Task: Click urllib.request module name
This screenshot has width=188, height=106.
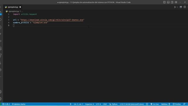Action: (29, 14)
